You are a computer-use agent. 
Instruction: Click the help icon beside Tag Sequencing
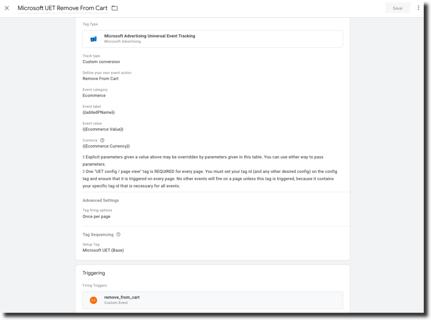[118, 234]
